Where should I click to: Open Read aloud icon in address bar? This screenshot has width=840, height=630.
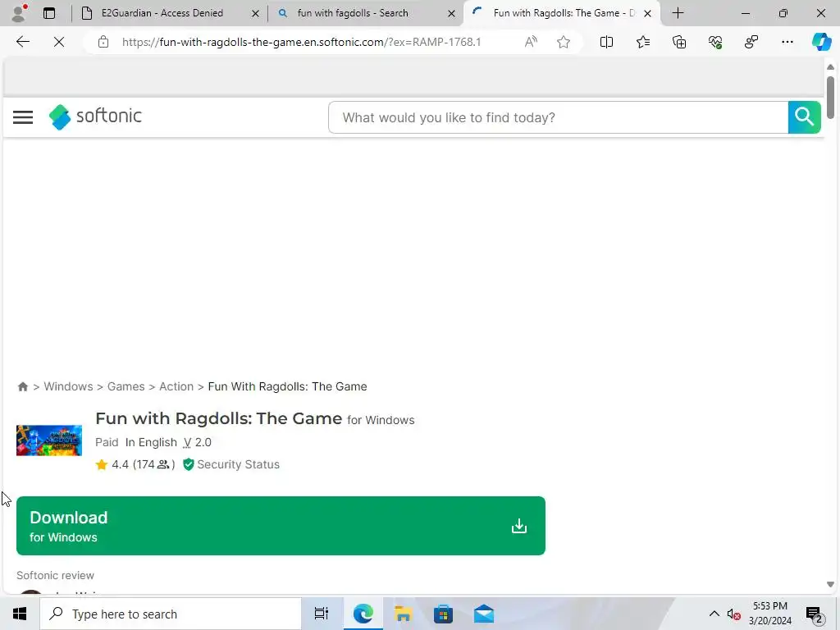tap(531, 42)
